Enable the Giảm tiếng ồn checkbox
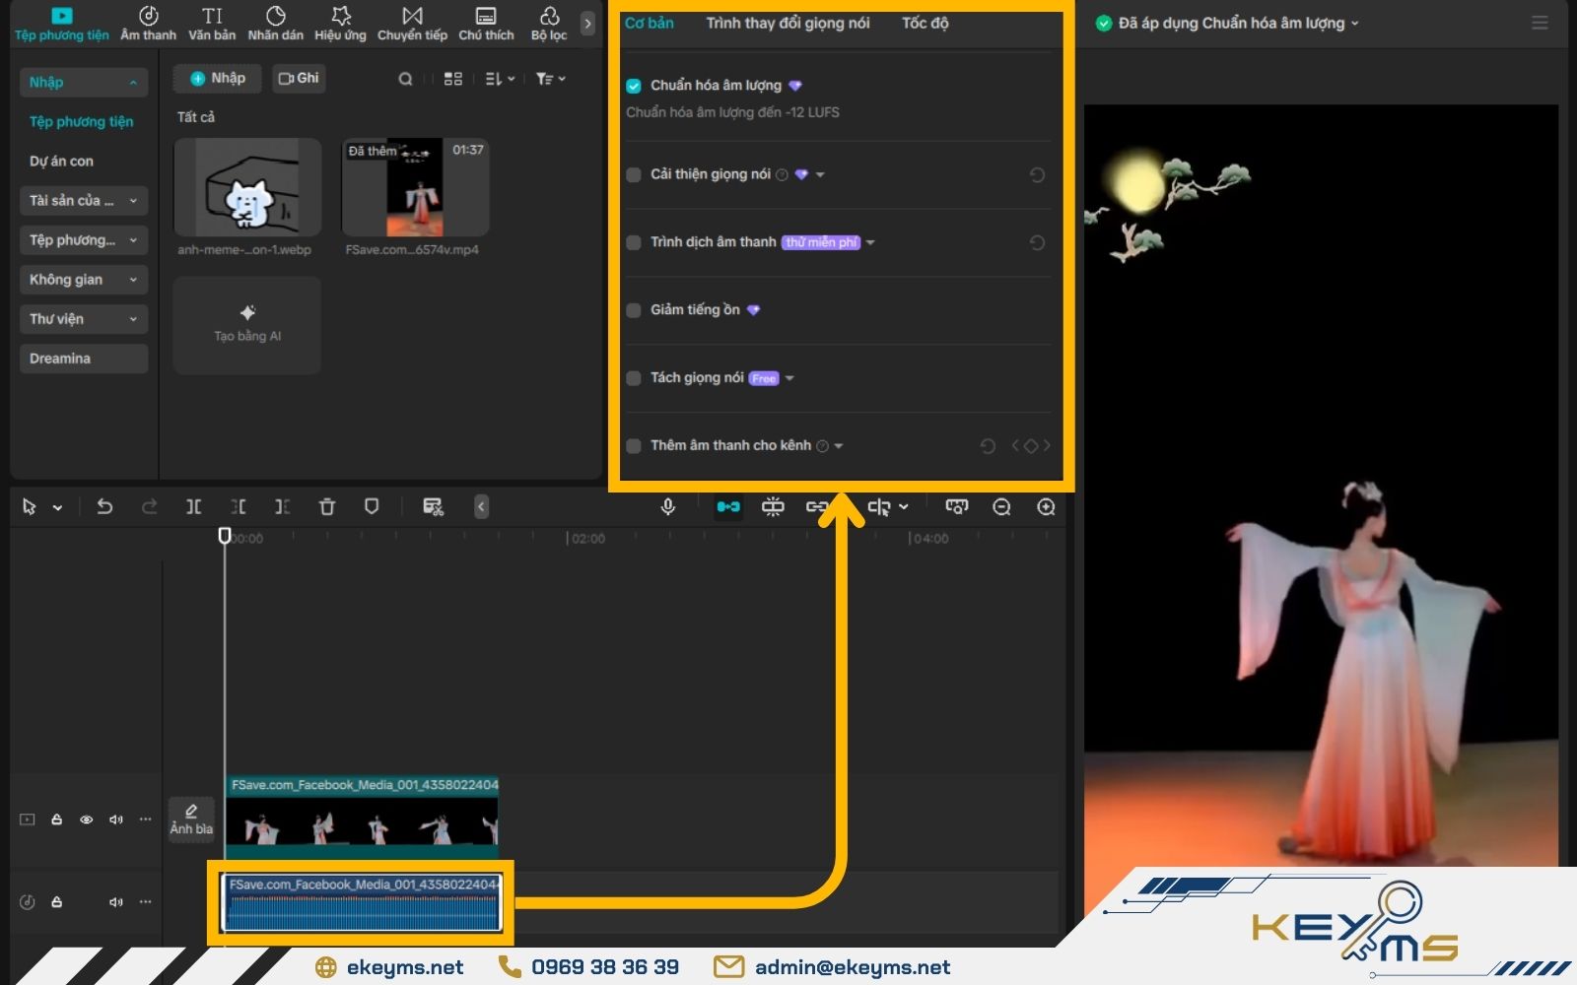 tap(634, 310)
